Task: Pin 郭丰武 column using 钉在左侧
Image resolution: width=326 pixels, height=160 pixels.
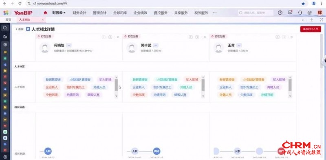Action: 131,37
